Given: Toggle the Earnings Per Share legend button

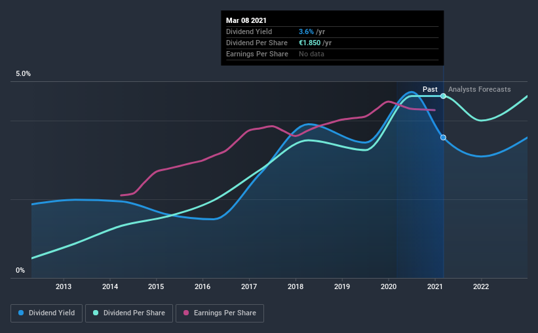Looking at the screenshot, I should 220,313.
